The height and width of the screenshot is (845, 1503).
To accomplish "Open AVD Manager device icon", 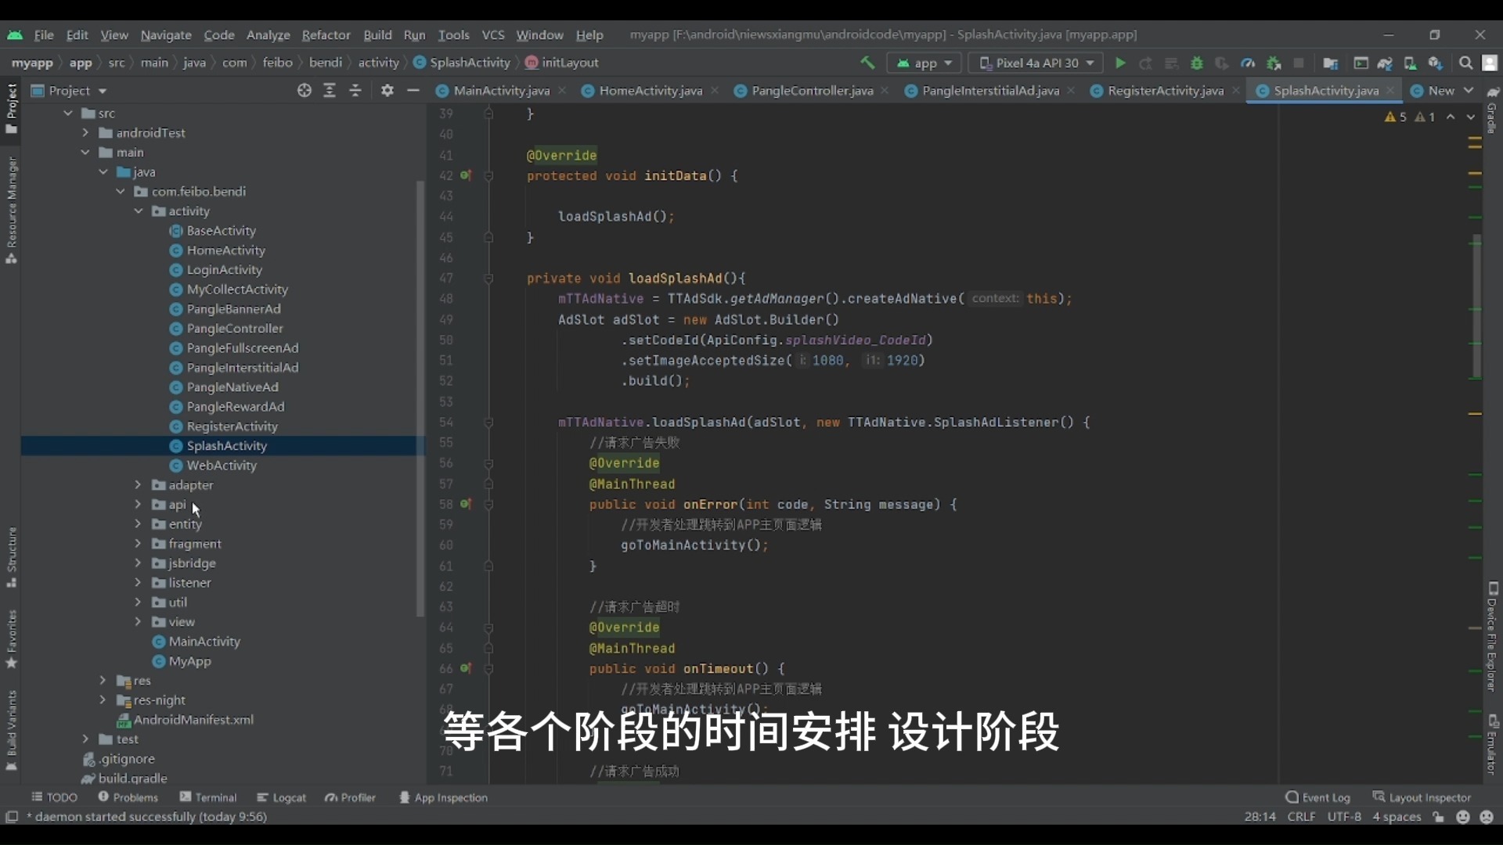I will (1410, 63).
